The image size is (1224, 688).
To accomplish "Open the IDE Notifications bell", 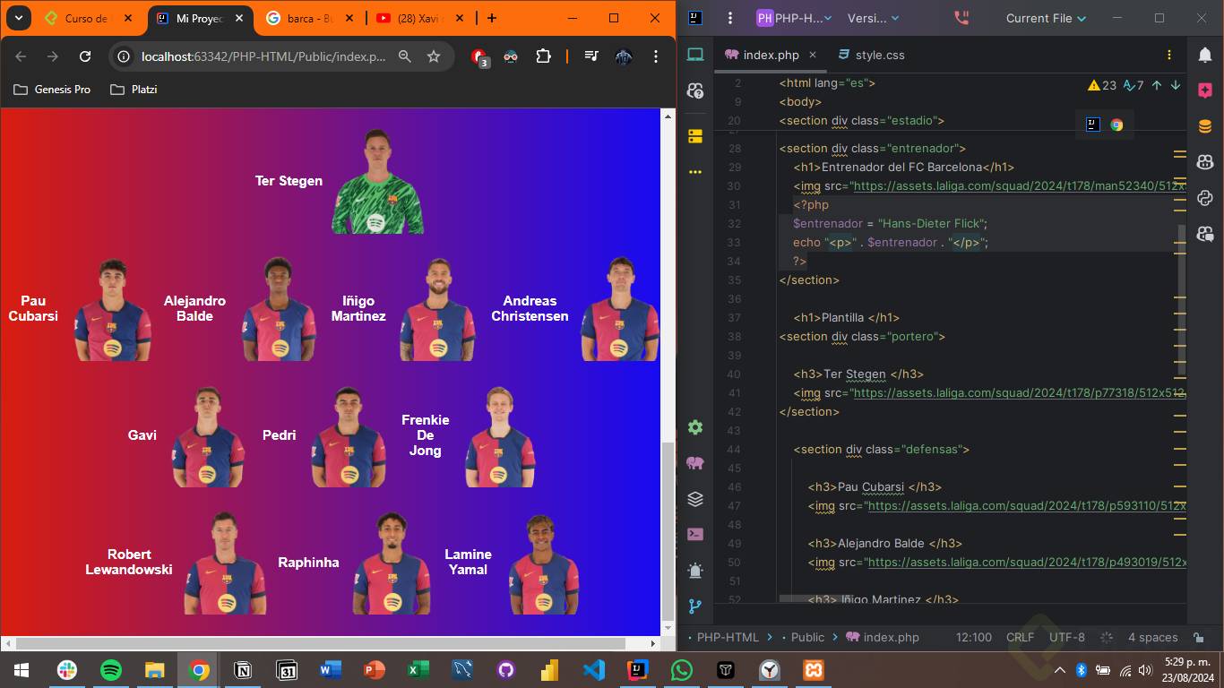I will [x=1205, y=55].
